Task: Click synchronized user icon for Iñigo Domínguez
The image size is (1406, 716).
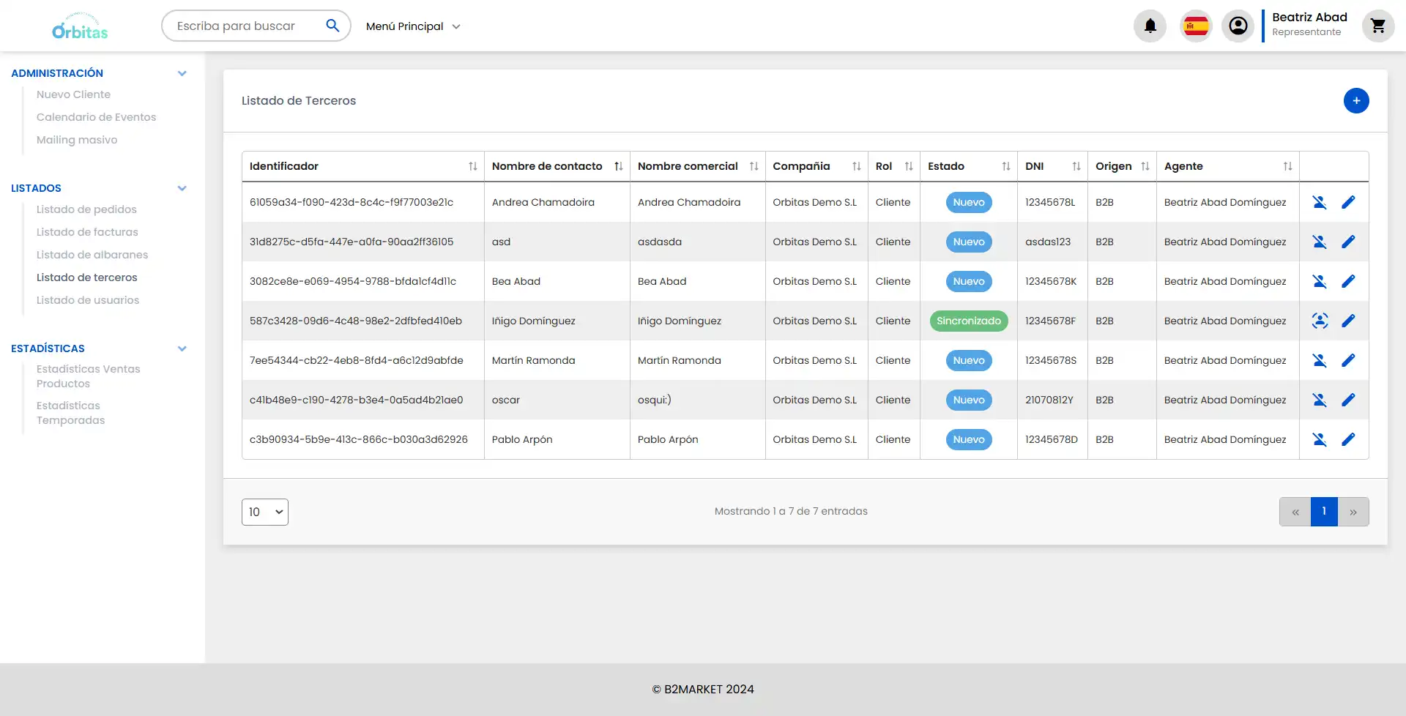Action: pos(1319,321)
